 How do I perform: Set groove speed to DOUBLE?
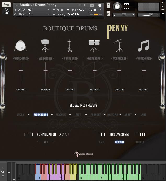140,142
